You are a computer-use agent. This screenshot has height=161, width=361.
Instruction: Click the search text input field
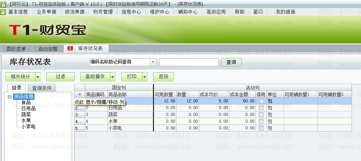pos(189,62)
